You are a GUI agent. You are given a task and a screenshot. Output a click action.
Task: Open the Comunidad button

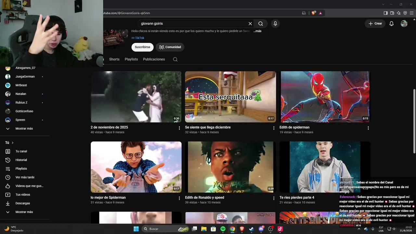point(170,47)
